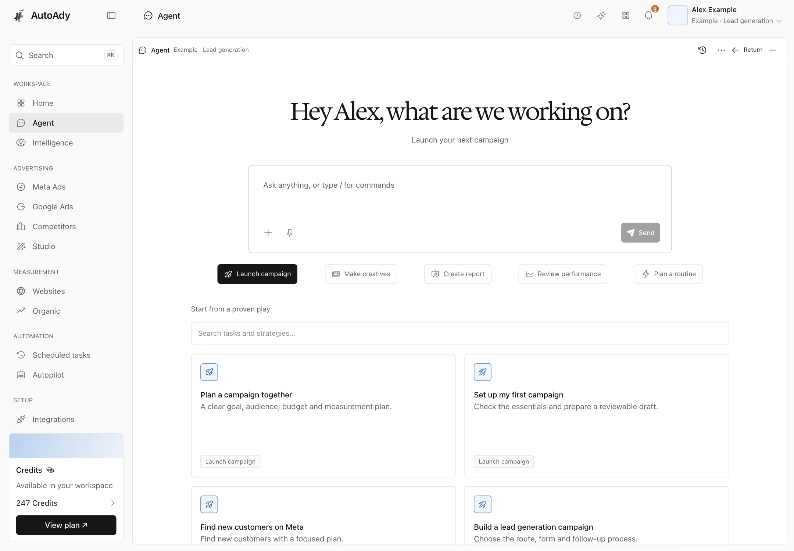Go to Home in sidebar
The image size is (794, 551).
pyautogui.click(x=66, y=103)
